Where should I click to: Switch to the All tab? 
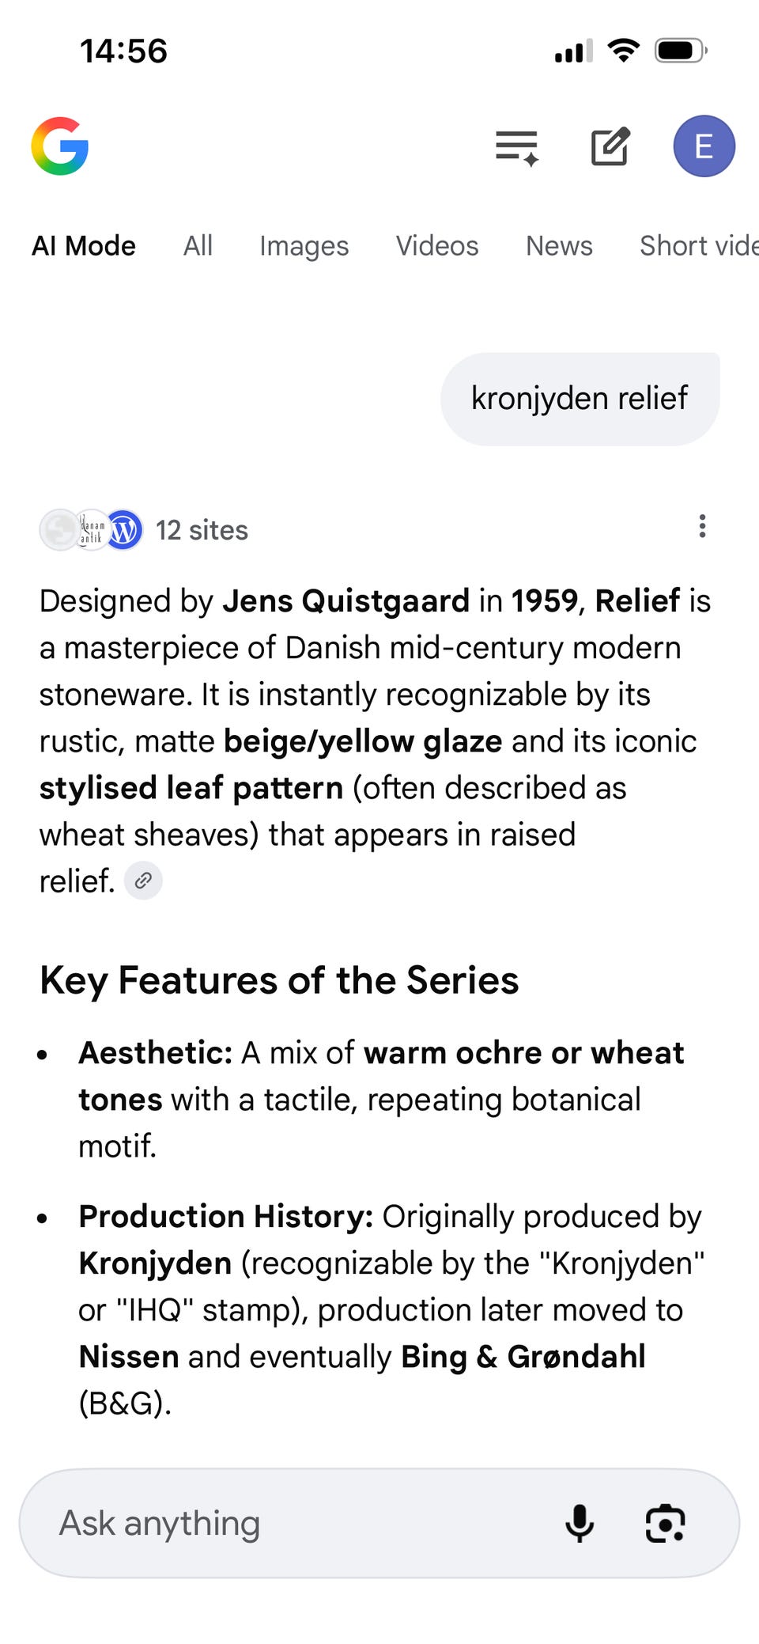(198, 246)
